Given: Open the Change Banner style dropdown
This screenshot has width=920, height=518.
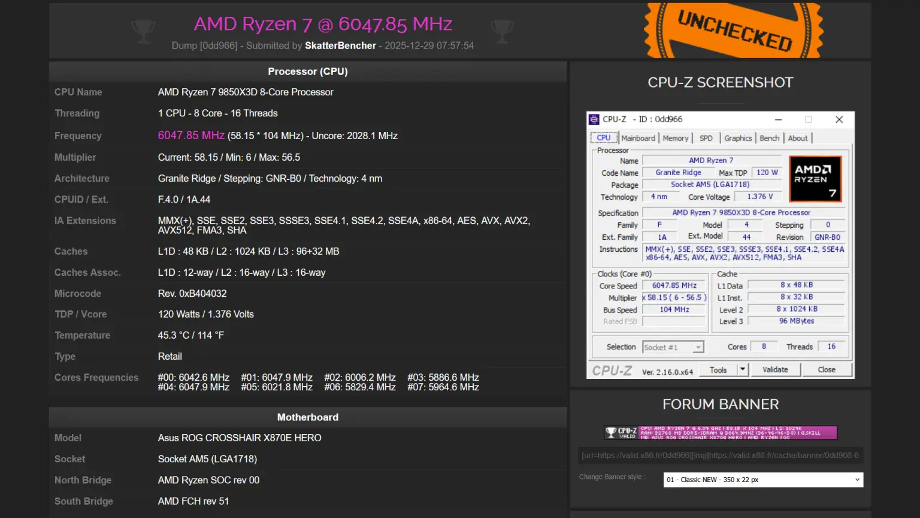Looking at the screenshot, I should pos(763,480).
